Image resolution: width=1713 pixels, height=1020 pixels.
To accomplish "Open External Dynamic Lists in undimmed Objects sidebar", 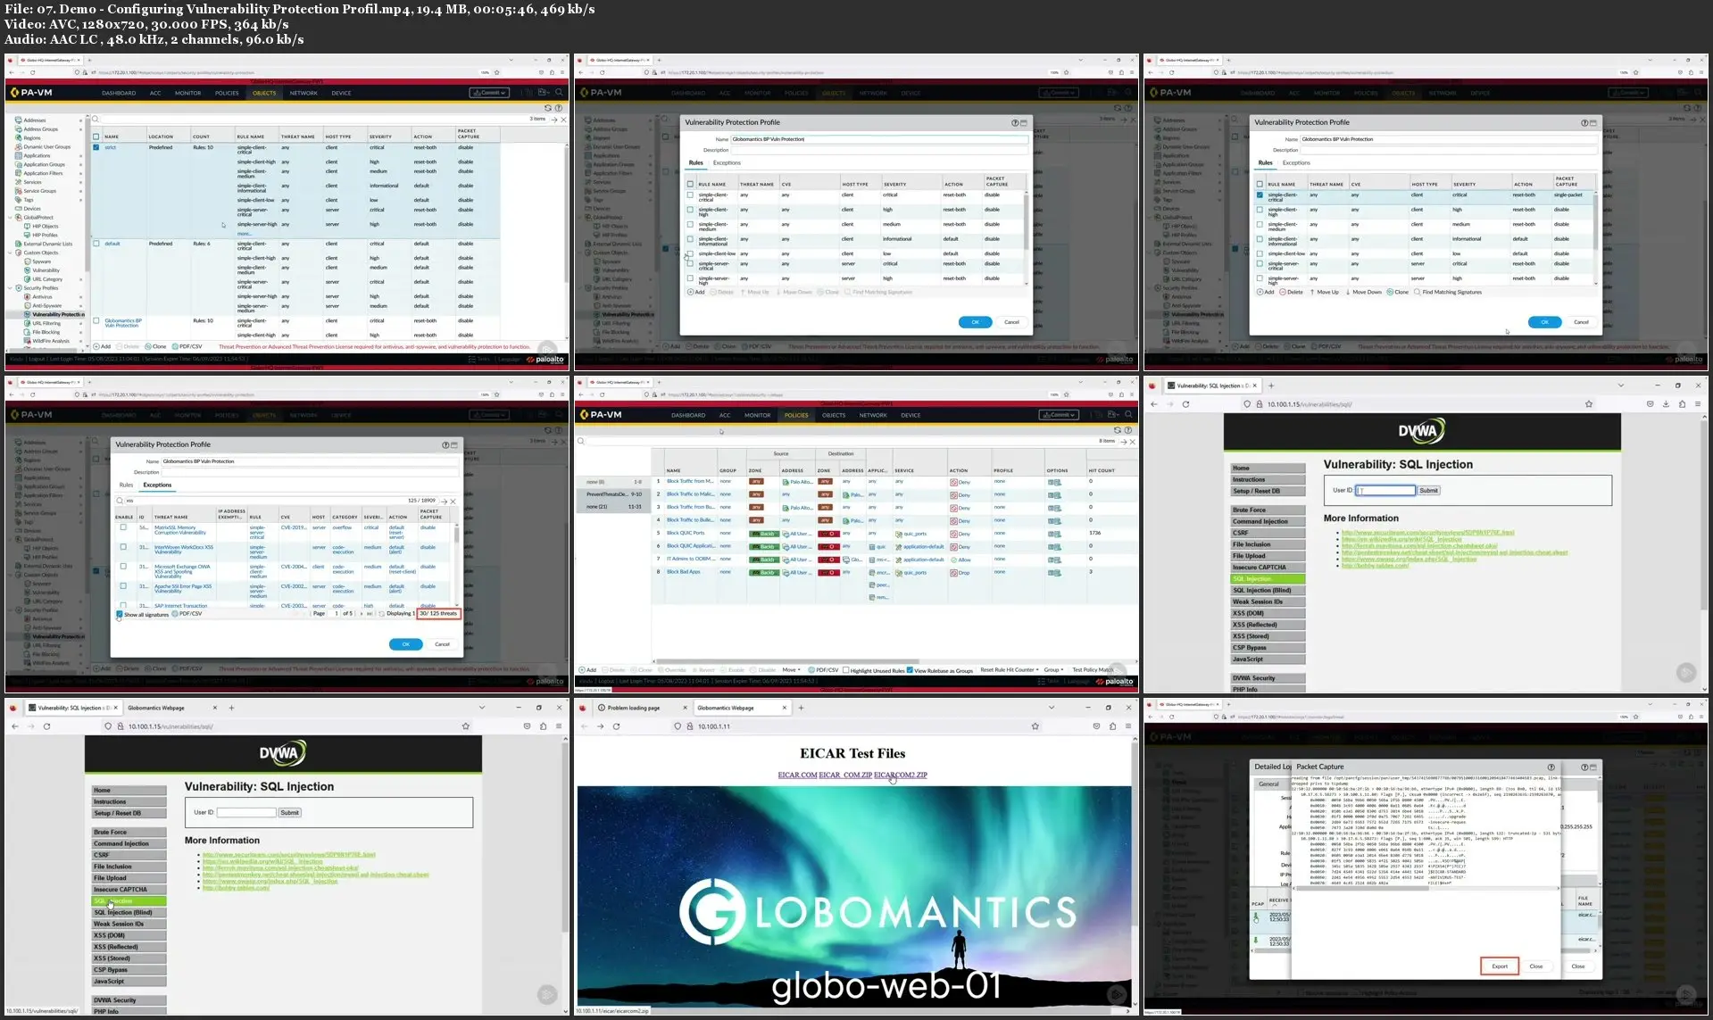I will [x=48, y=244].
